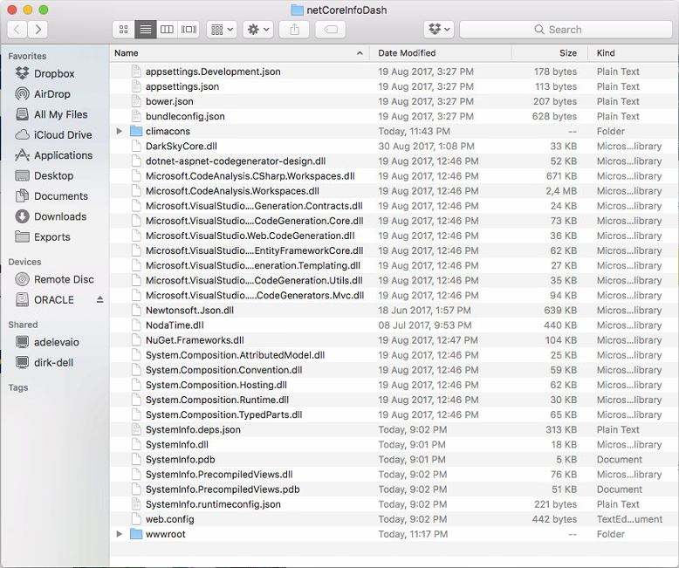The width and height of the screenshot is (679, 568).
Task: Select Newtonsoft.Json.dll file
Action: [394, 310]
